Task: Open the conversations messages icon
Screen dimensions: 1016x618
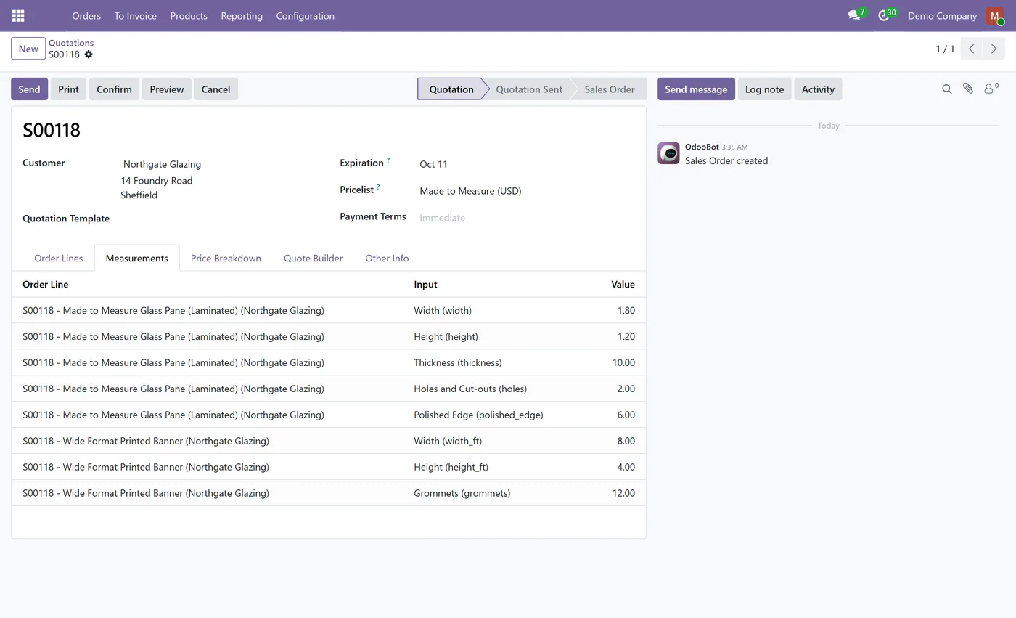Action: pos(854,15)
